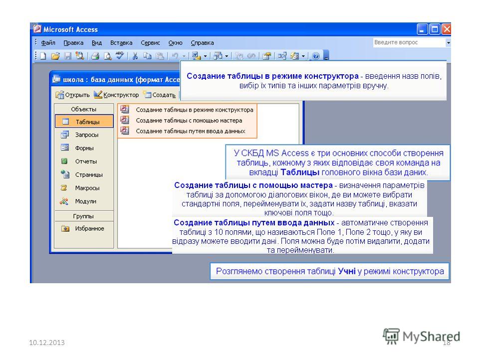Click the Save diskette toolbar icon
The height and width of the screenshot is (359, 479).
click(x=67, y=56)
